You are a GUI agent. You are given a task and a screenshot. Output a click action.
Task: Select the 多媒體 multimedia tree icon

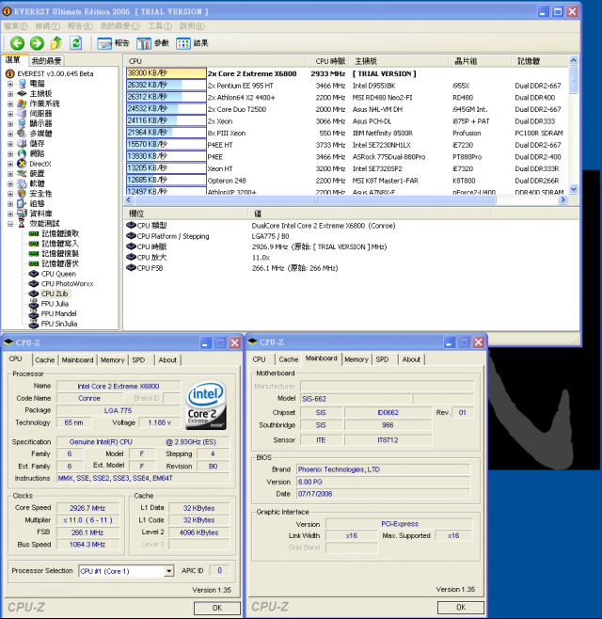pos(23,134)
